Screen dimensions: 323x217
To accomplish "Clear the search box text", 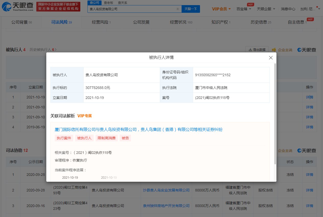I will pos(178,9).
